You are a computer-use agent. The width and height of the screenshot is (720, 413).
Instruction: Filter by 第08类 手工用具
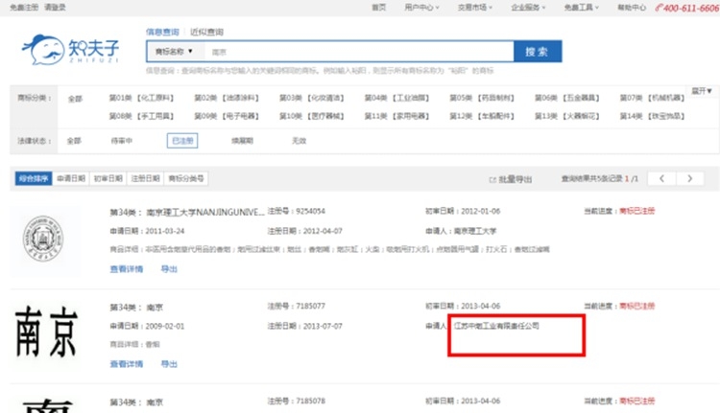coord(141,117)
